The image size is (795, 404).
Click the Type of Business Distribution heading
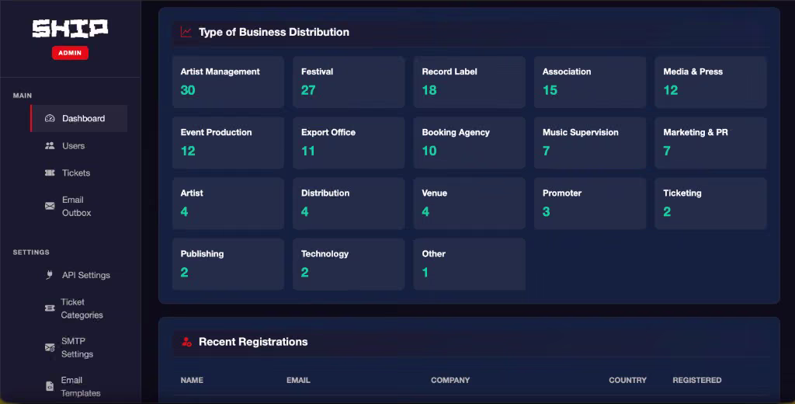[274, 32]
